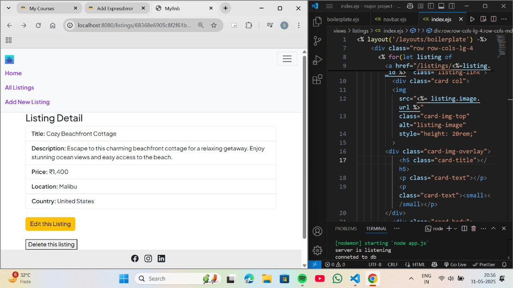
Task: Open Copilot chat icon in title bar
Action: point(410,6)
